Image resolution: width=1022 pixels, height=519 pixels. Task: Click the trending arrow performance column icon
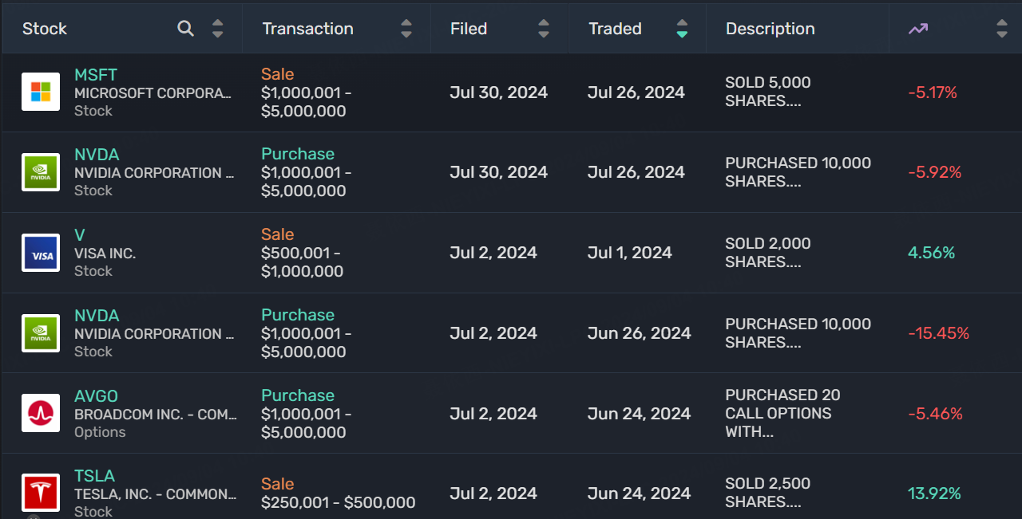tap(918, 29)
